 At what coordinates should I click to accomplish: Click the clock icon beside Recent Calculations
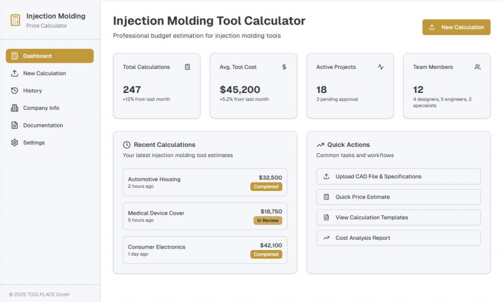coord(127,144)
